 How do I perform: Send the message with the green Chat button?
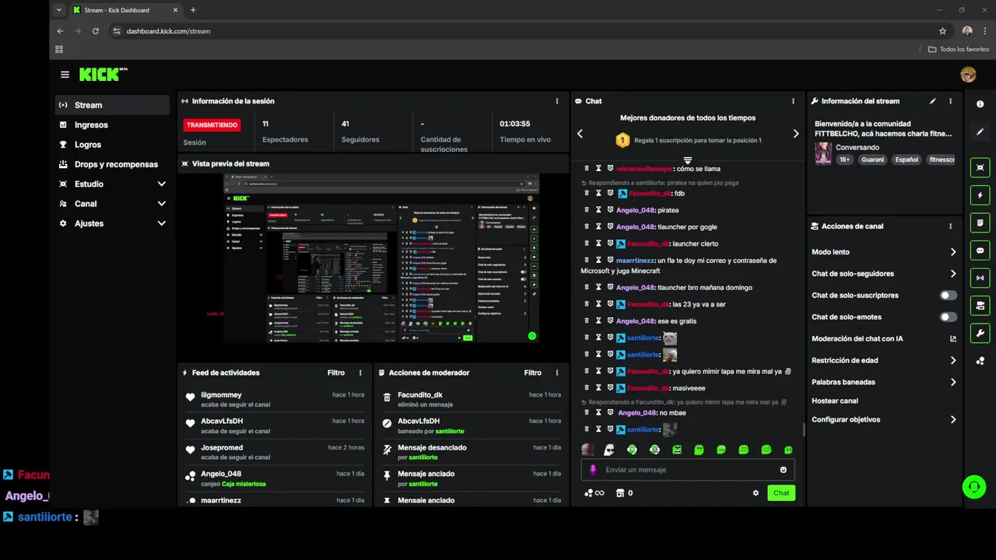(x=781, y=493)
